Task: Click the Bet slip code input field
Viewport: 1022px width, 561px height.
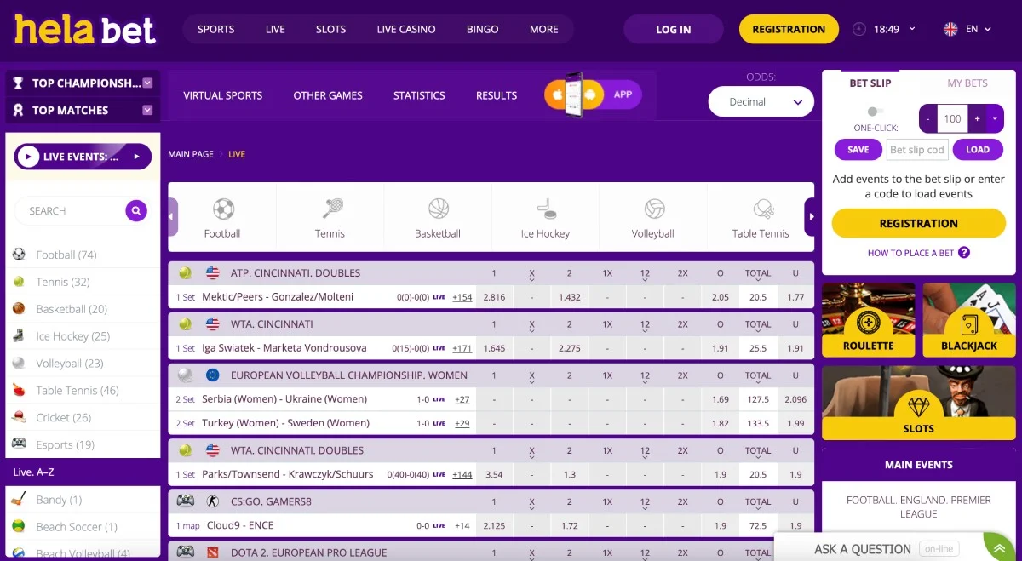Action: [x=916, y=150]
